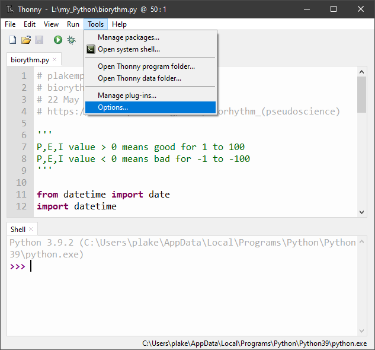Screen dimensions: 375x350
Task: Click the editor vertical scrollbar thumb
Action: [x=361, y=94]
